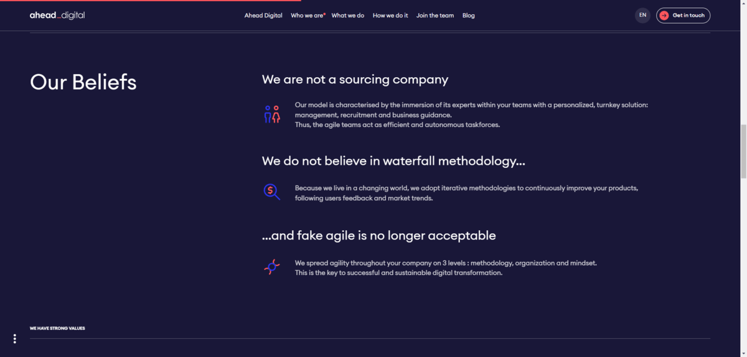The height and width of the screenshot is (357, 747).
Task: Open the three vertical dots menu
Action: click(14, 339)
